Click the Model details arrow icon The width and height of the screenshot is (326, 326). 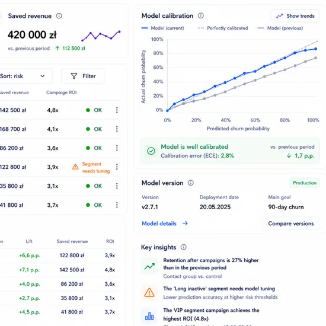(x=185, y=223)
